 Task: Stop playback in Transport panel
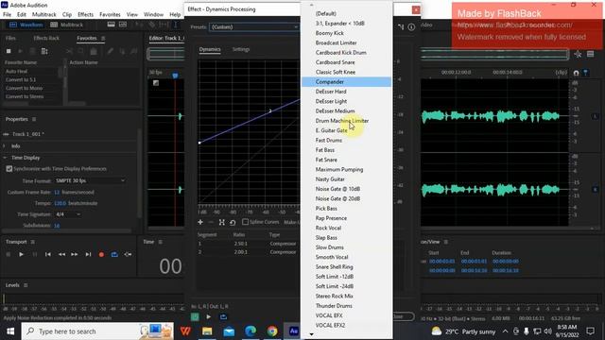(9, 254)
